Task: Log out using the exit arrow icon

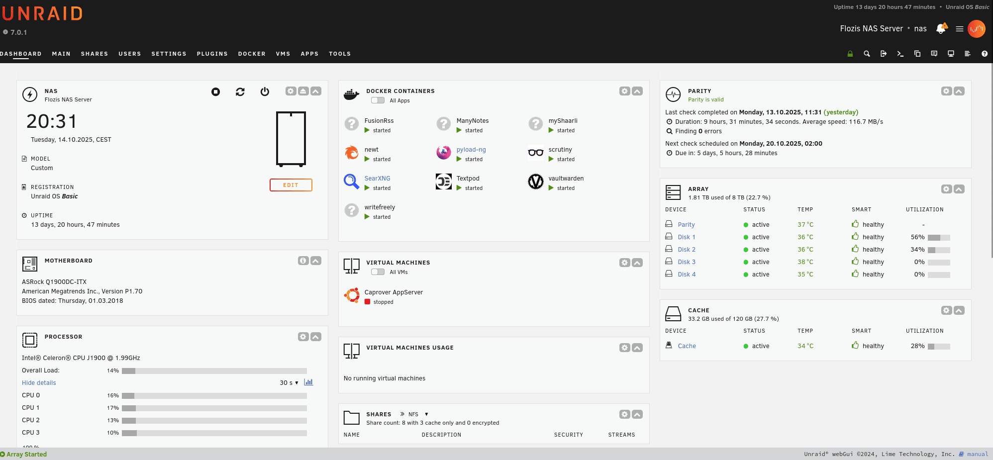Action: click(x=884, y=54)
